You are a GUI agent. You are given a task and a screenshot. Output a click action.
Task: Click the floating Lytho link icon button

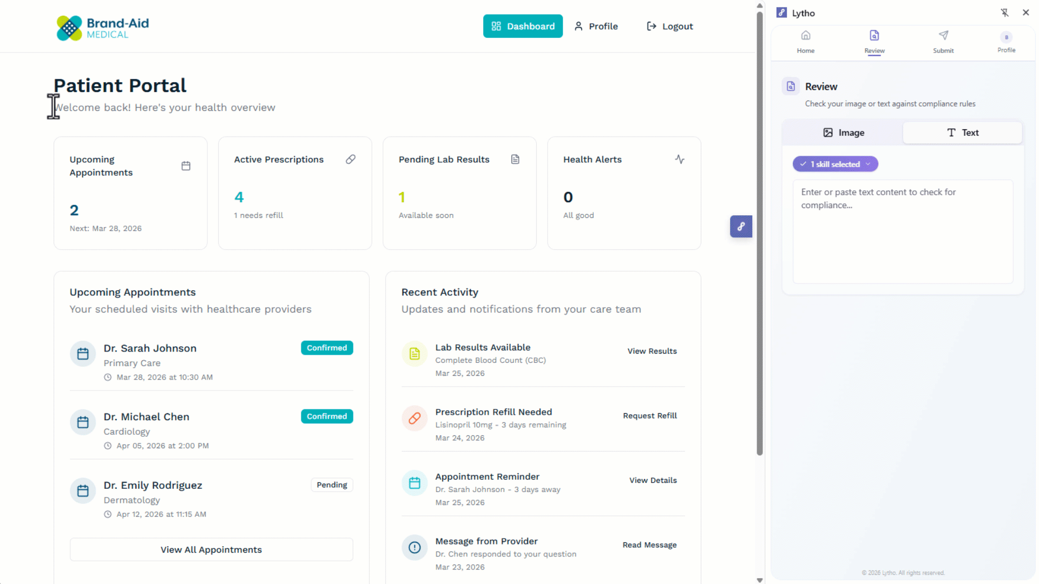pyautogui.click(x=741, y=227)
